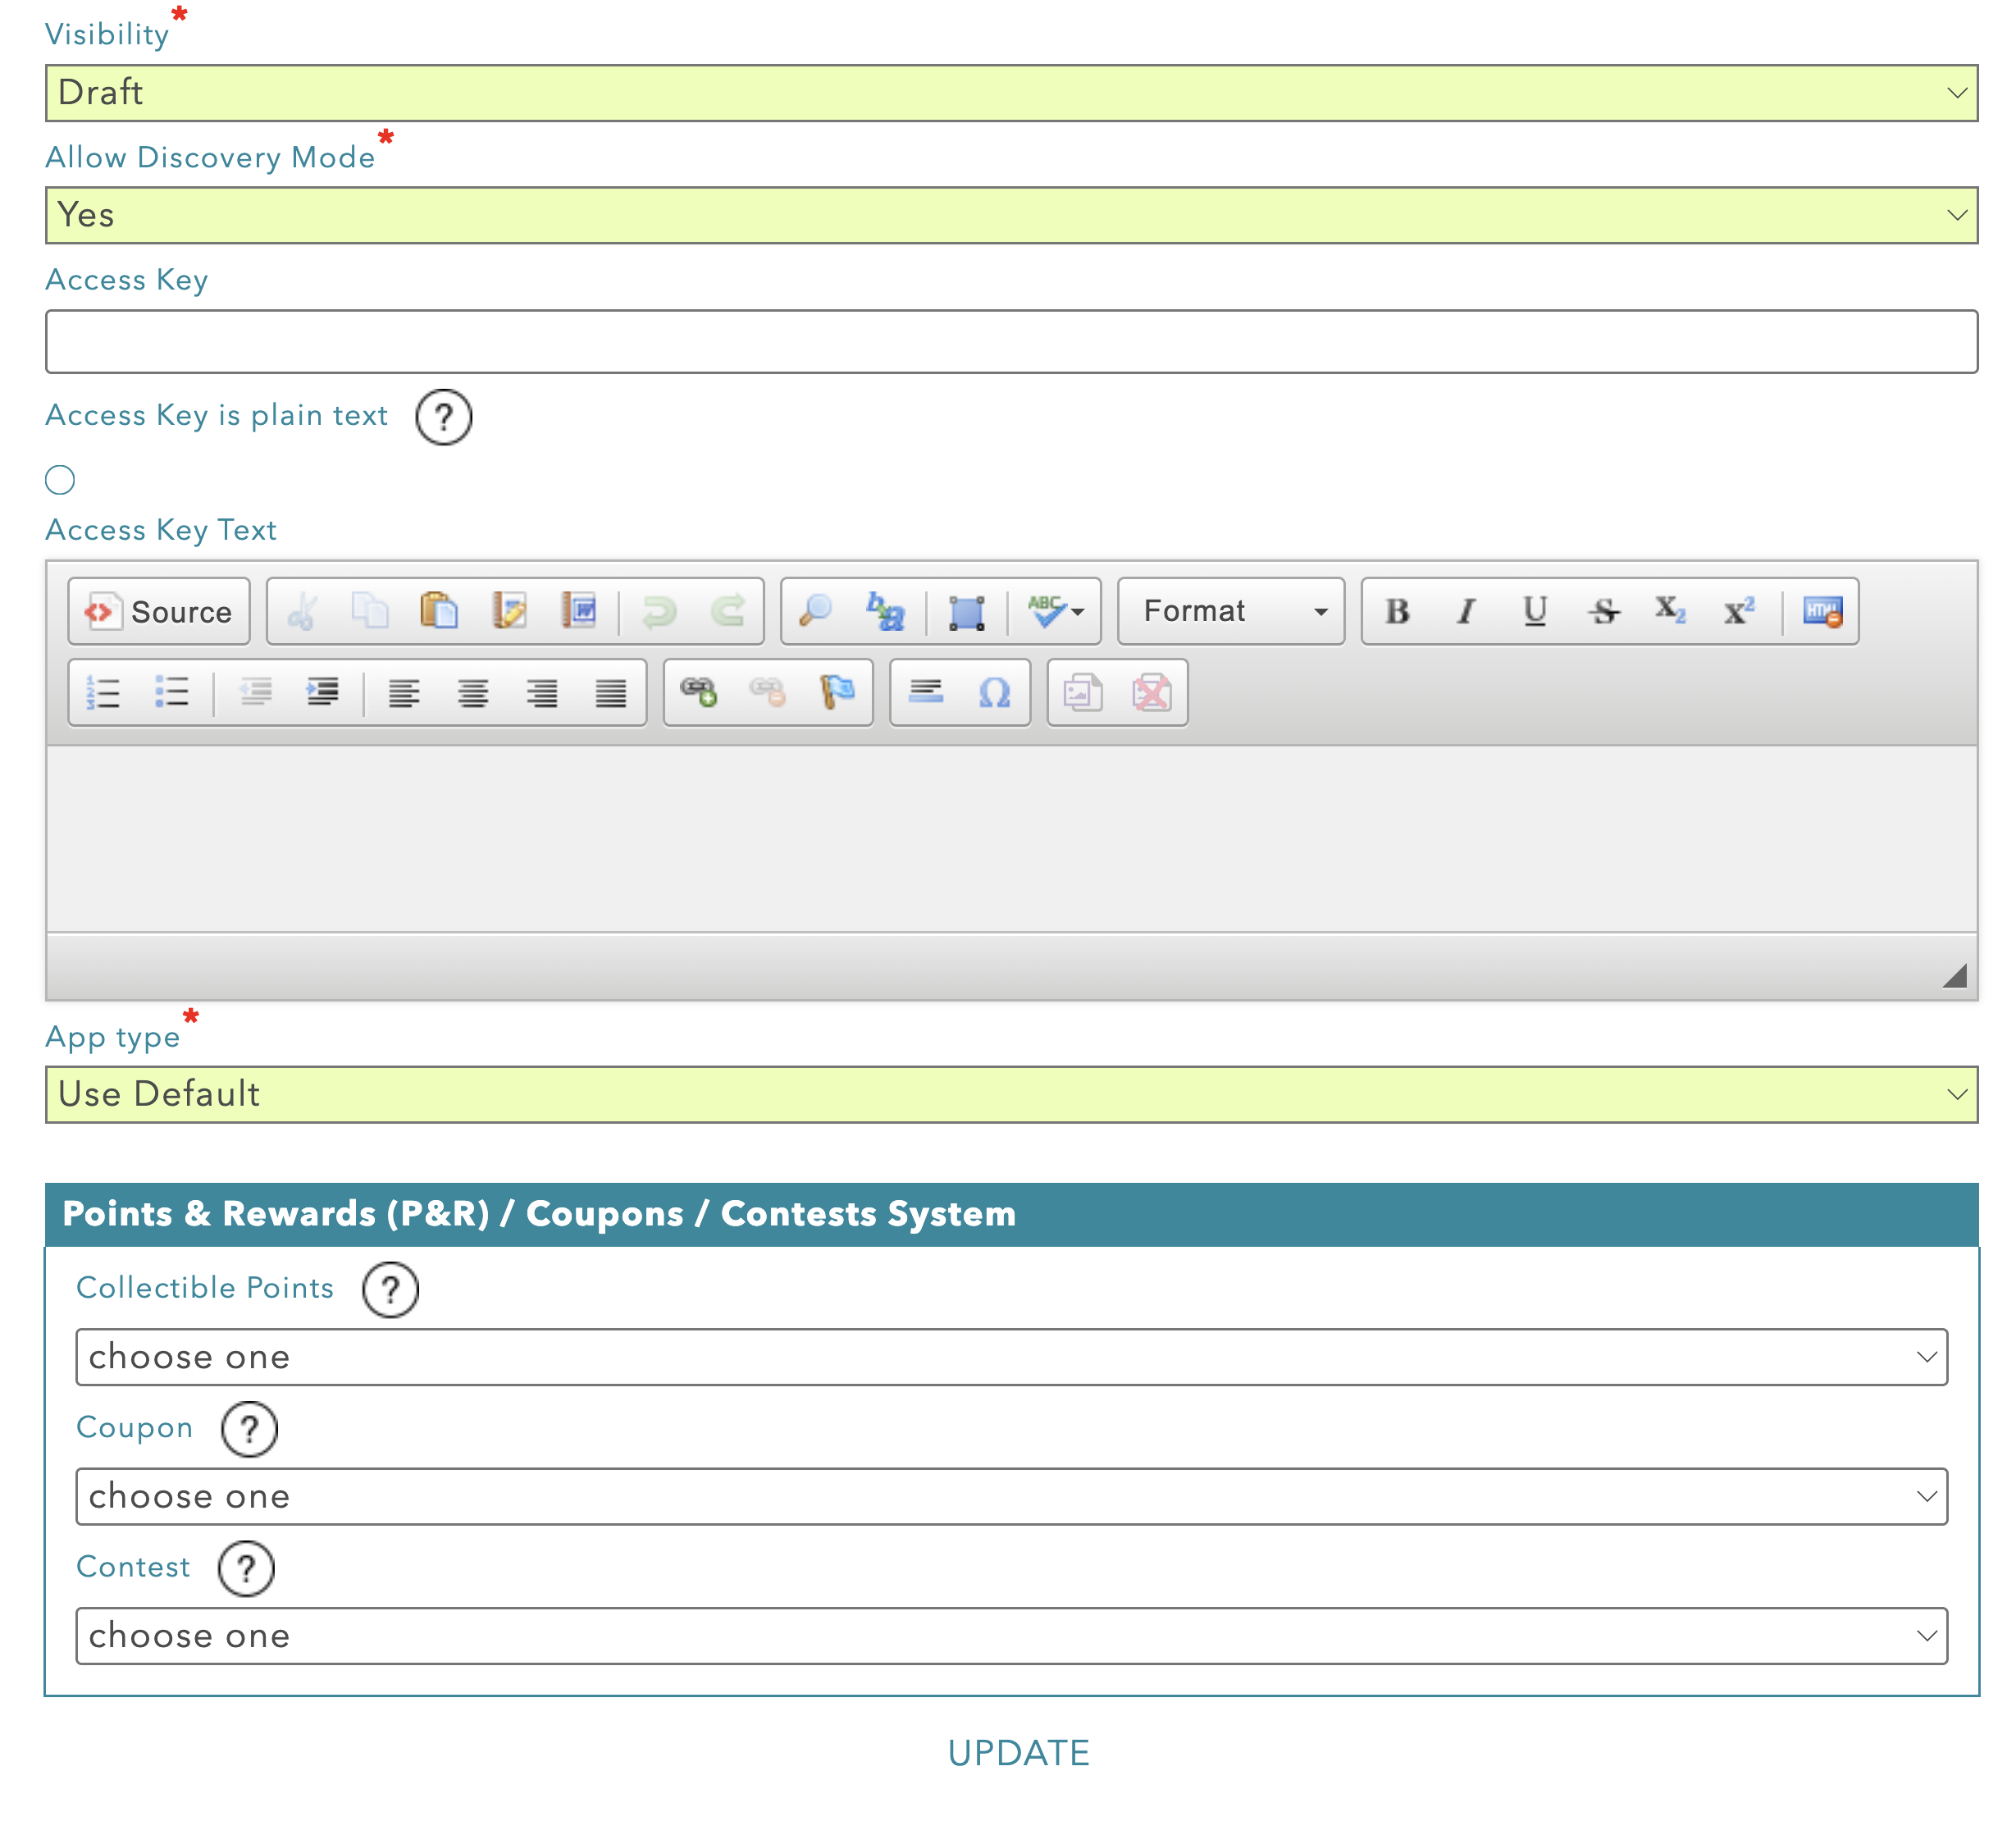Open the Format dropdown in the toolbar
This screenshot has height=1821, width=2016.
tap(1231, 611)
